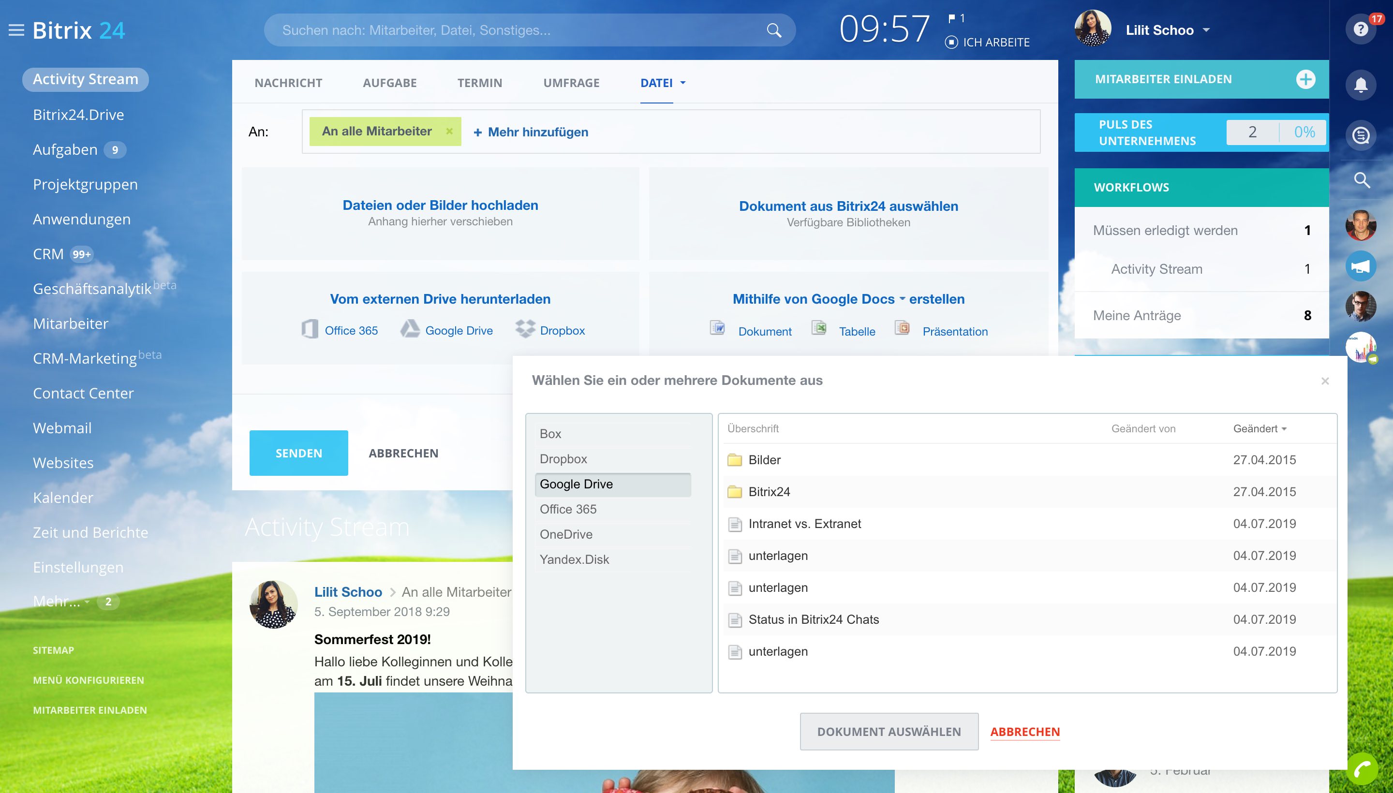Click the Dokument auswählen button

[x=889, y=732]
